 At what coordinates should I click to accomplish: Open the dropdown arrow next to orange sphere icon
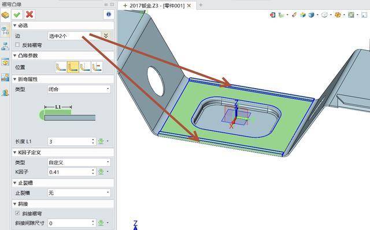[344, 15]
